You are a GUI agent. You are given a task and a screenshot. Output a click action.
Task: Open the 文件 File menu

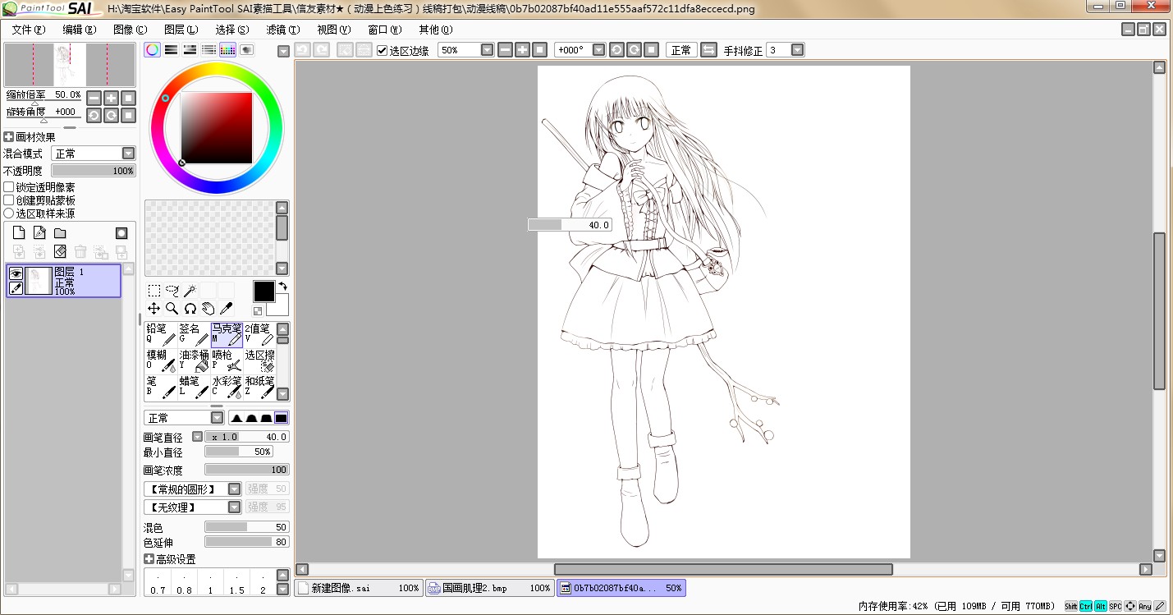29,30
